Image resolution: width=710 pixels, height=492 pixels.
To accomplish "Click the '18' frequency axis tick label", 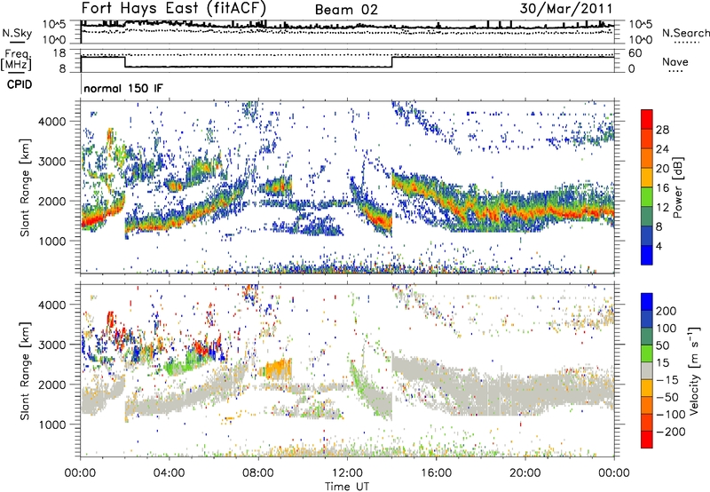I will 59,53.
